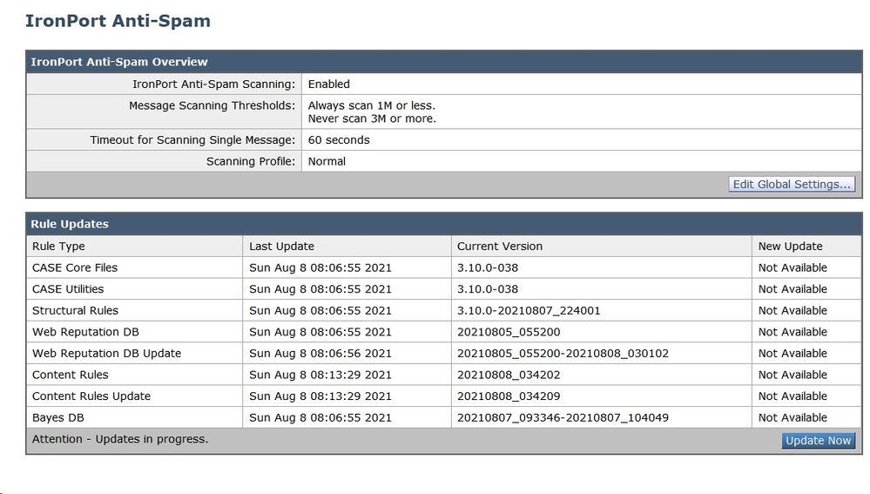This screenshot has width=870, height=494.
Task: Click the Update Now button
Action: (x=818, y=440)
